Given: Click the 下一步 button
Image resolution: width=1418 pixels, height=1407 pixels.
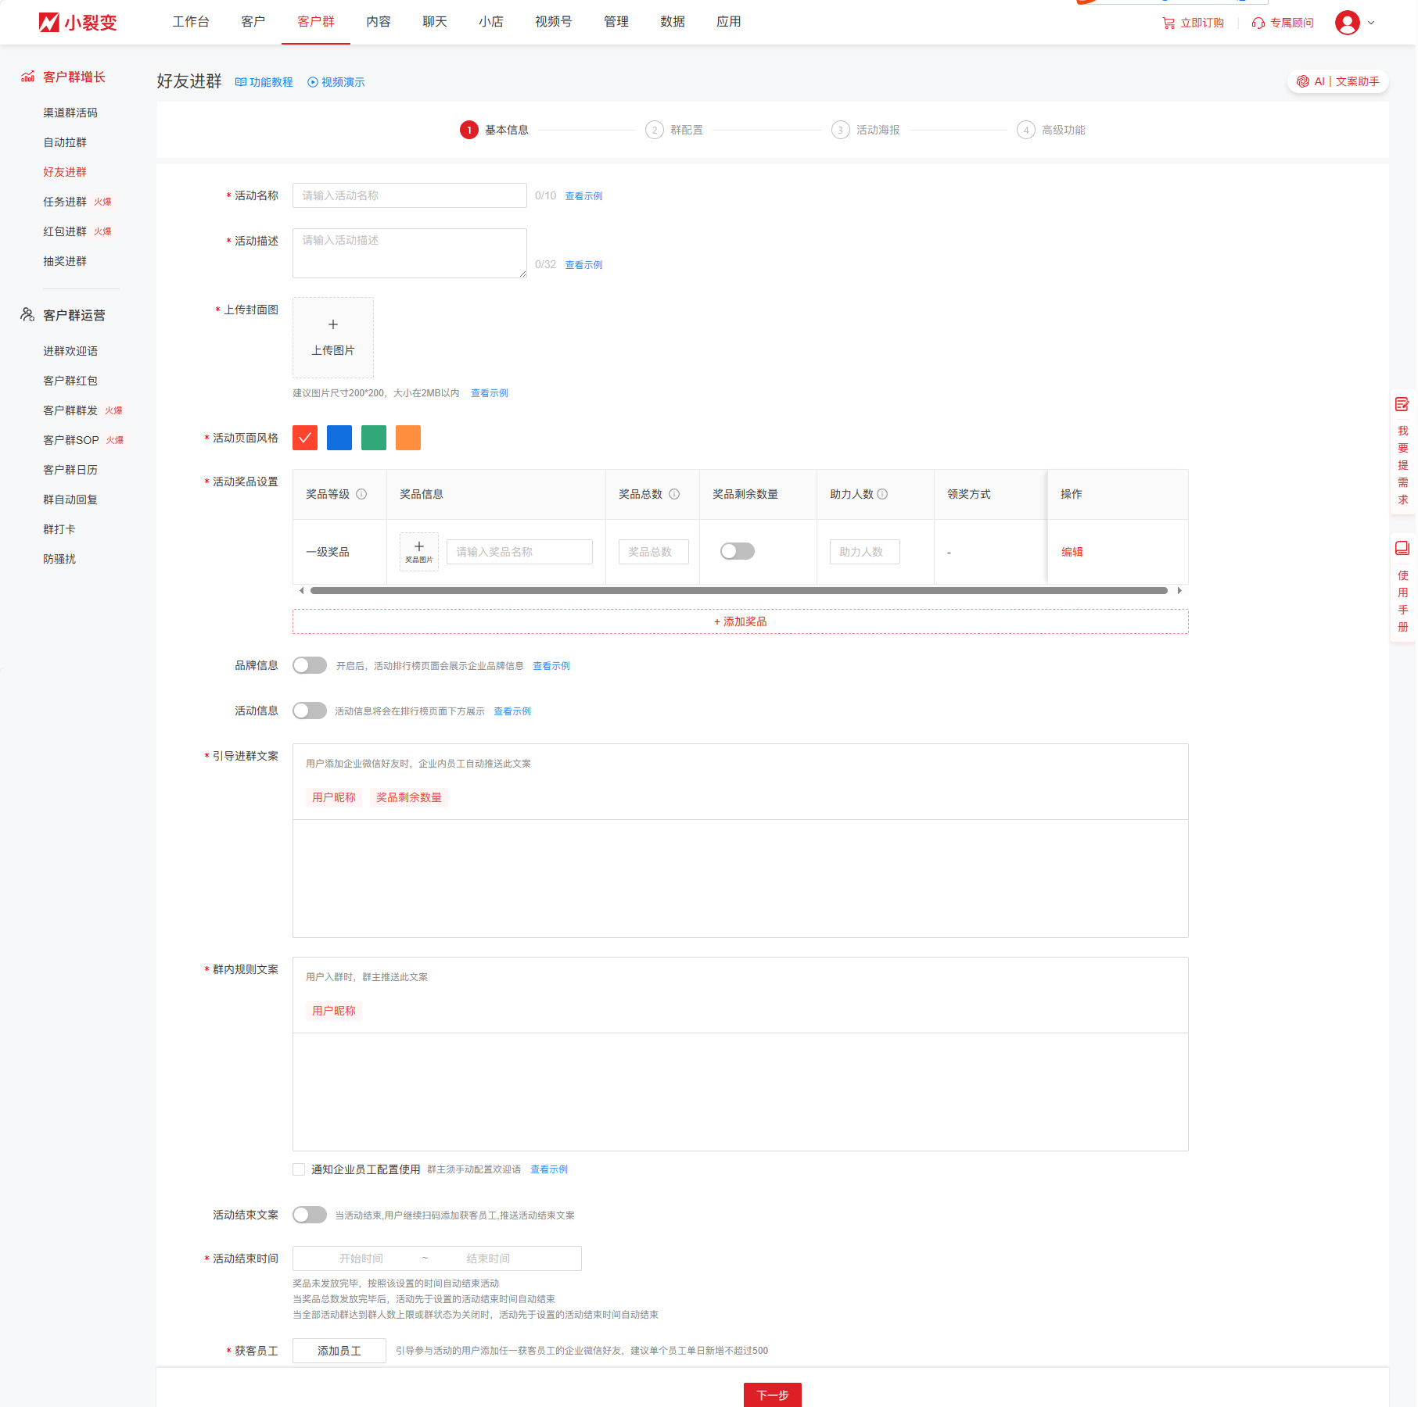Looking at the screenshot, I should pyautogui.click(x=772, y=1395).
